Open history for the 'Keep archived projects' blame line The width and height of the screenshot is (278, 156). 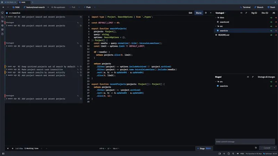pos(81,67)
